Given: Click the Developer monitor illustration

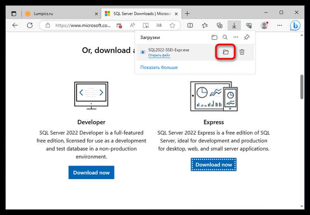Looking at the screenshot, I should tap(91, 96).
